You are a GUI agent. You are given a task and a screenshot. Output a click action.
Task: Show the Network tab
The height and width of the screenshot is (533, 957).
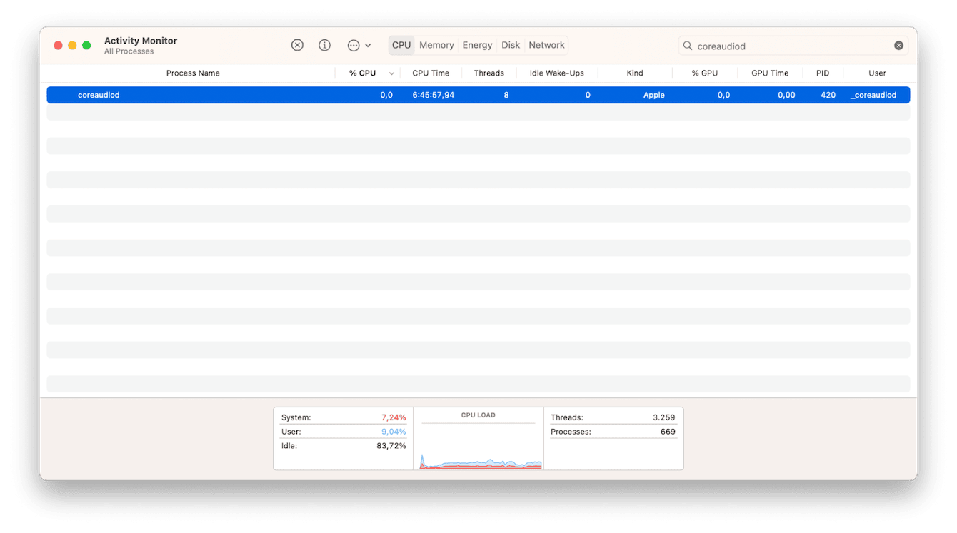[x=546, y=45]
